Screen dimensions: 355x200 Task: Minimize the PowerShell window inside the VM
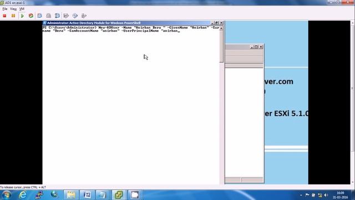coord(212,23)
